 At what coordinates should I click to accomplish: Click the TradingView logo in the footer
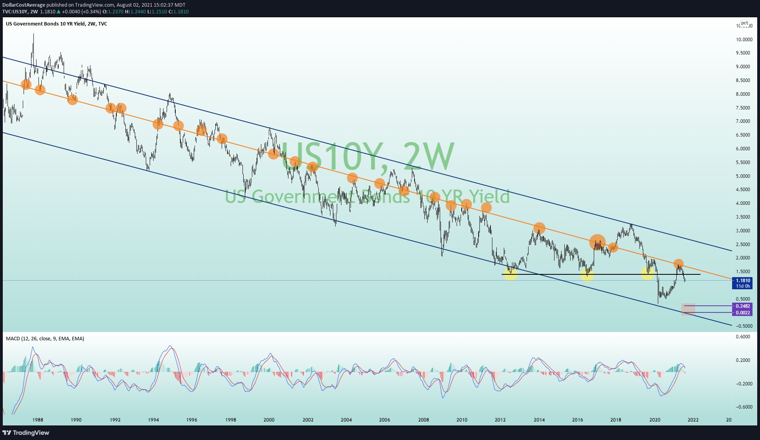26,433
